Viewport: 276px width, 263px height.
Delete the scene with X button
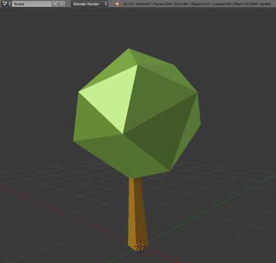pyautogui.click(x=62, y=3)
